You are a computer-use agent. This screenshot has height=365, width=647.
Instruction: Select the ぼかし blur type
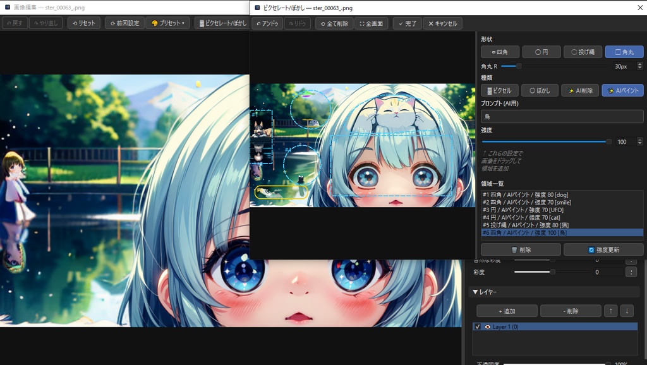coord(540,90)
